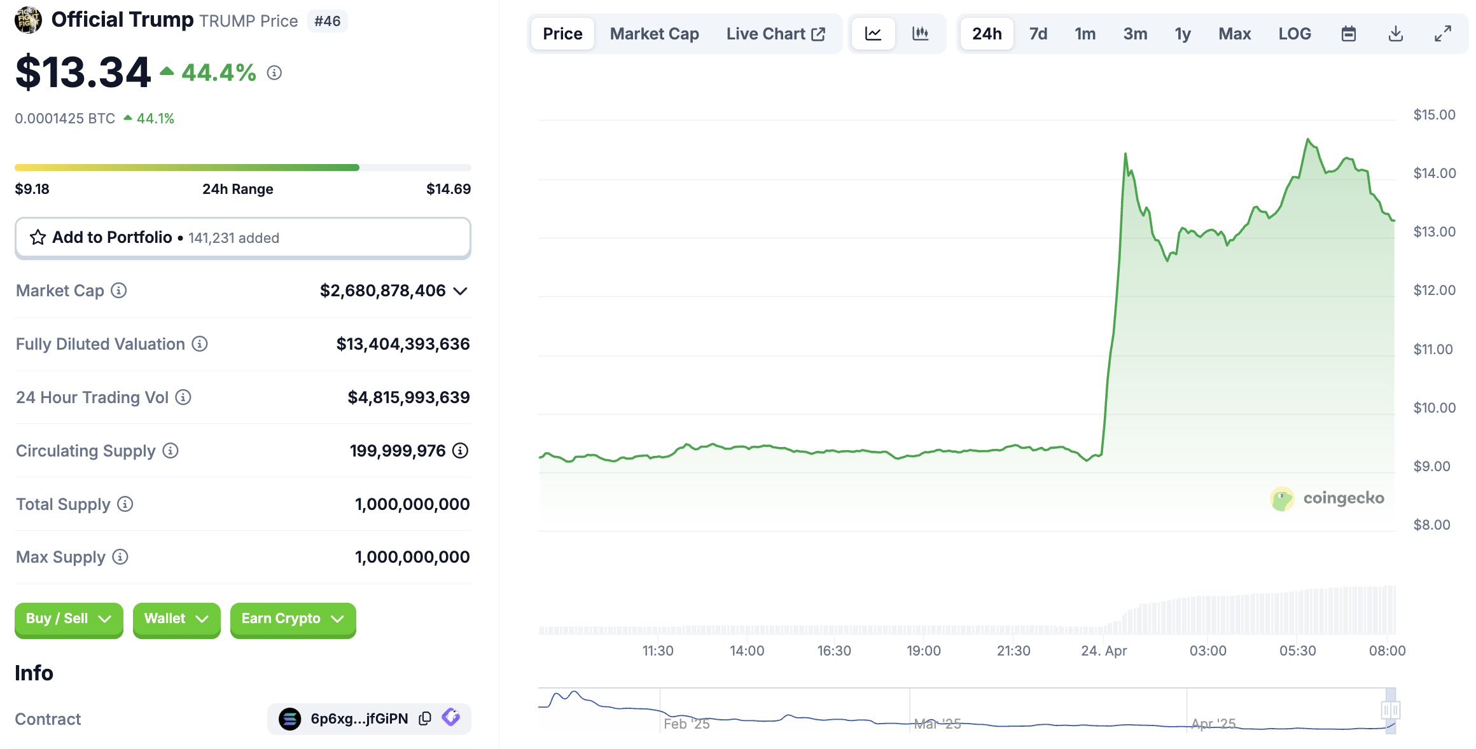Viewport: 1476px width, 749px height.
Task: Select the line chart view icon
Action: [873, 34]
